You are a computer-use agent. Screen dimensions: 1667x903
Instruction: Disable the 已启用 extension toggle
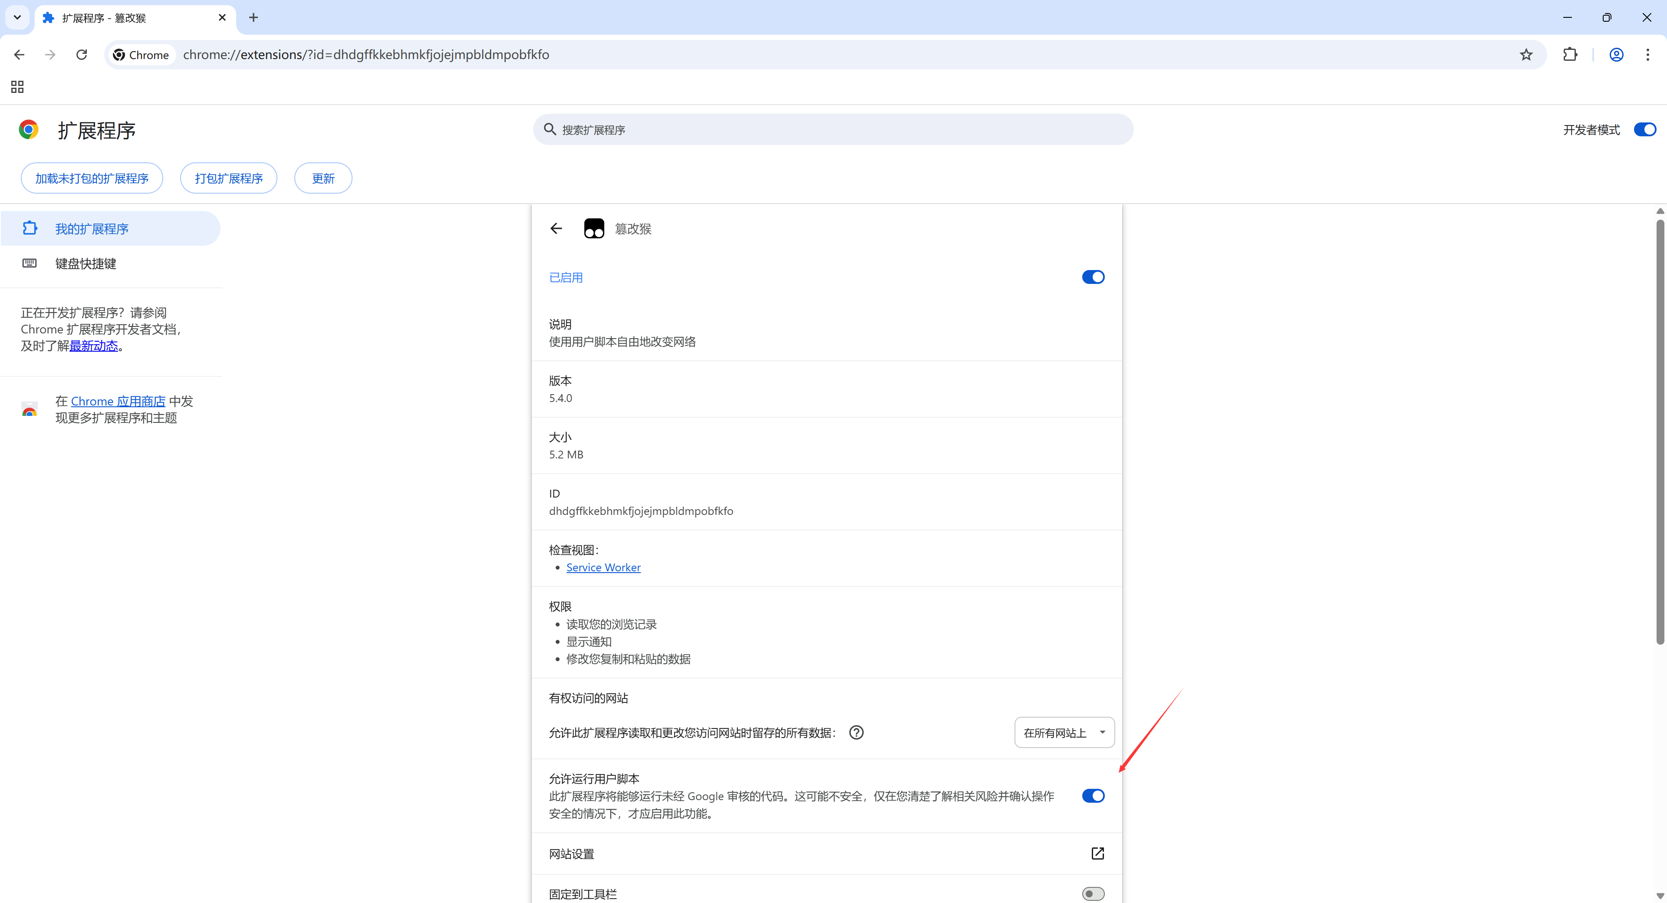(1093, 277)
